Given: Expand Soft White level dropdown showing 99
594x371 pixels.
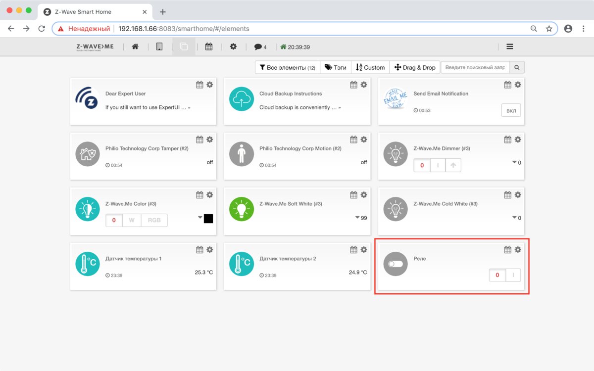Looking at the screenshot, I should [x=357, y=218].
